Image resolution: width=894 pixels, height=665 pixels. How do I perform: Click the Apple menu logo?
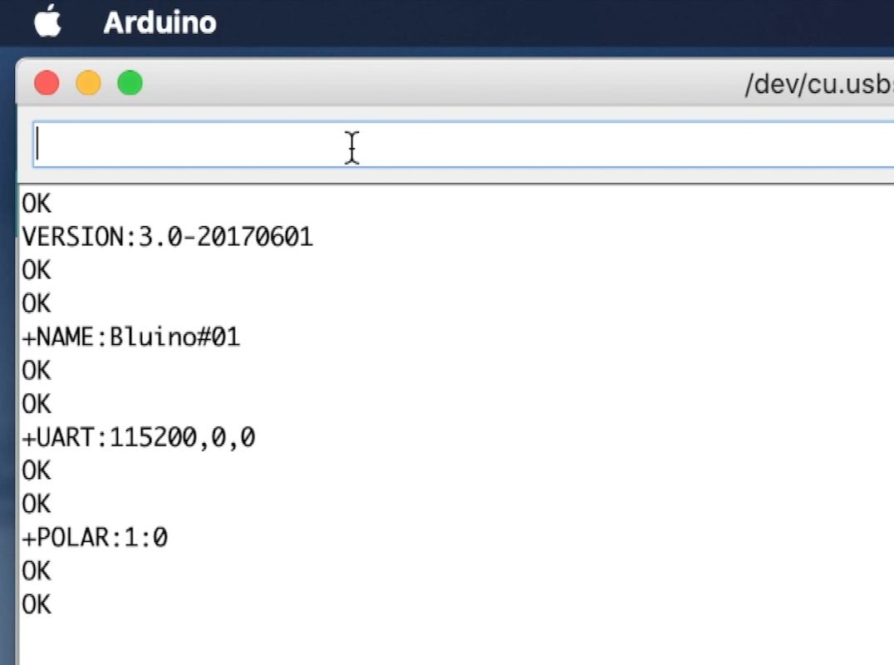(x=47, y=22)
